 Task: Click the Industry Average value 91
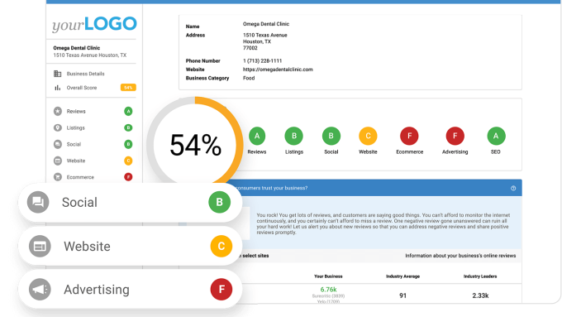(402, 295)
